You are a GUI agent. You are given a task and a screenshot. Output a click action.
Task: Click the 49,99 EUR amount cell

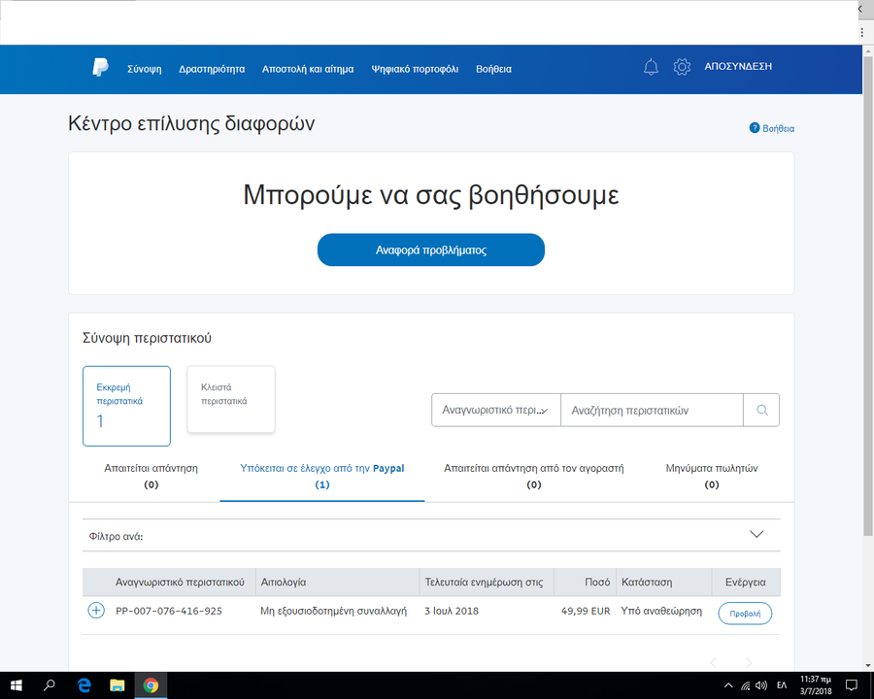click(x=586, y=611)
